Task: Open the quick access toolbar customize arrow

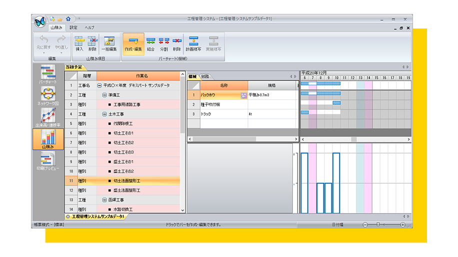Action: point(79,18)
